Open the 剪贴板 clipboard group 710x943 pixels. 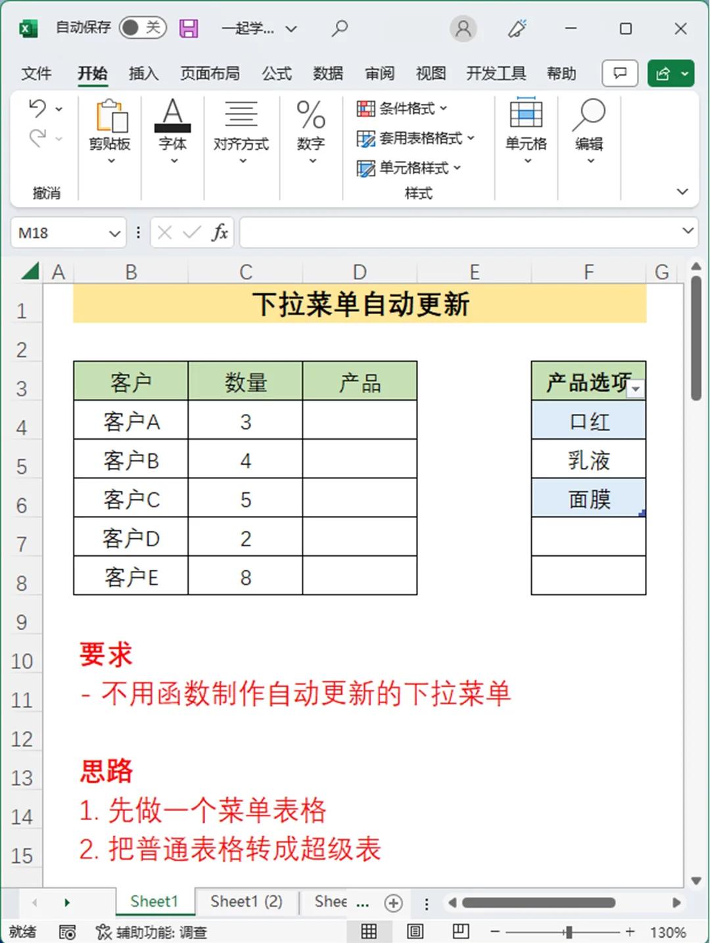point(110,133)
